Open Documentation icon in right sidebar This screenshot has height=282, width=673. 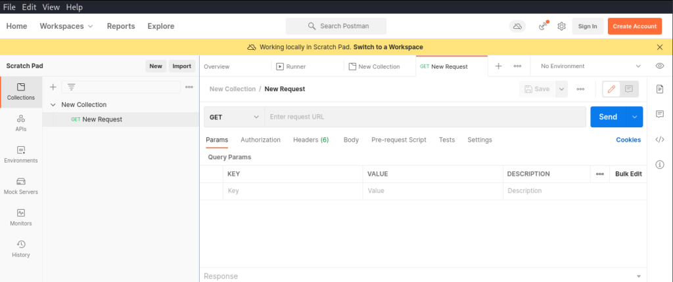[660, 89]
